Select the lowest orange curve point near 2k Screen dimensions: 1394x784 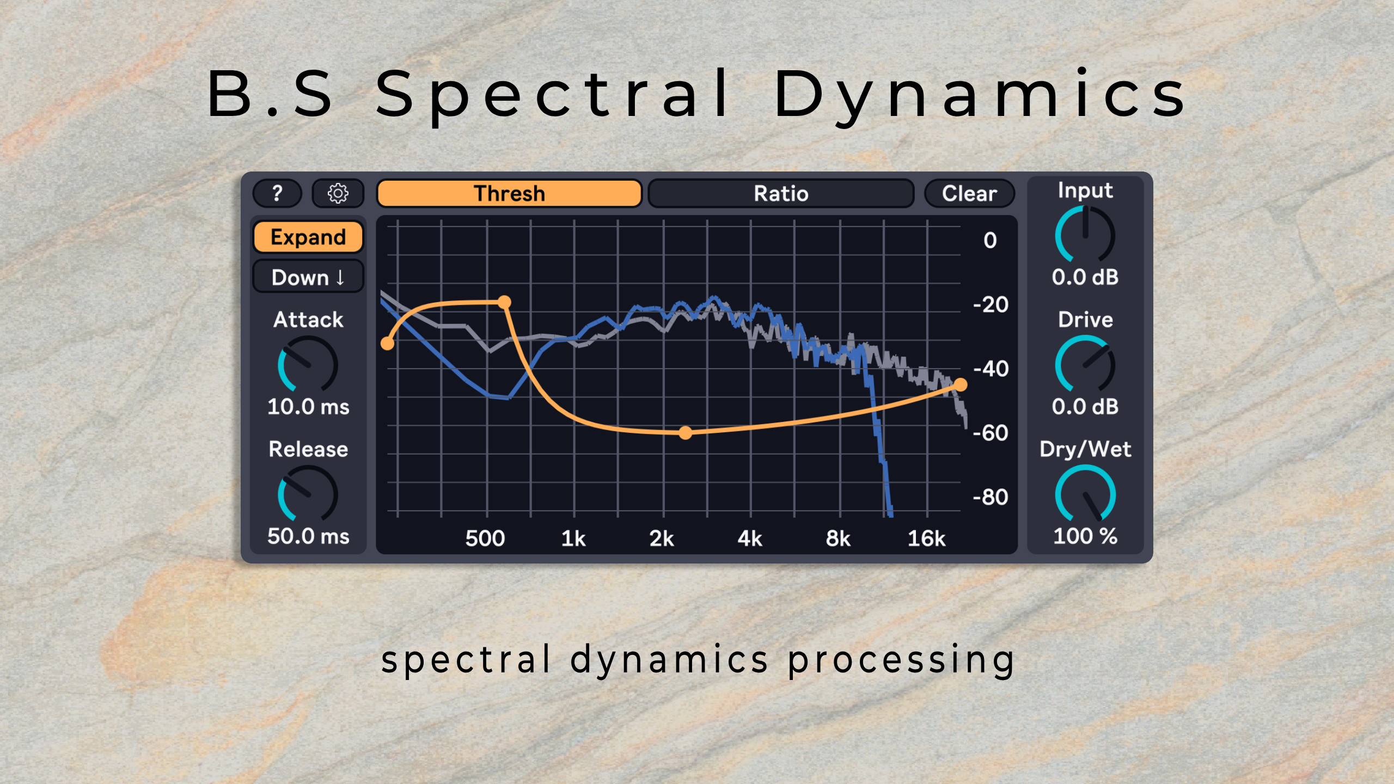686,433
